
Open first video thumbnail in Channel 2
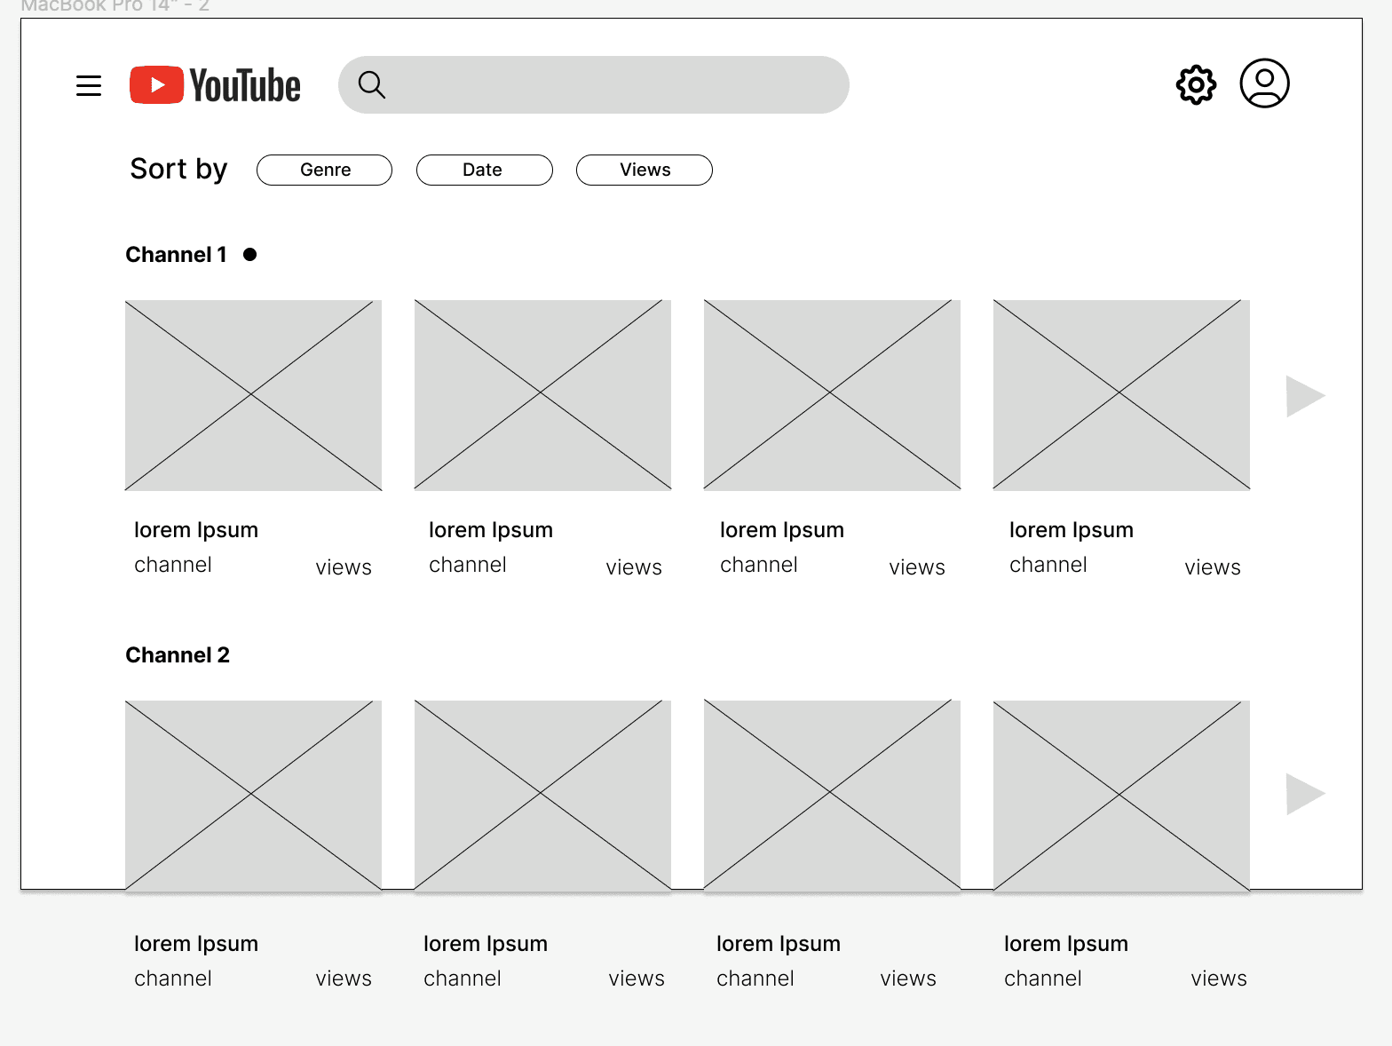coord(253,796)
